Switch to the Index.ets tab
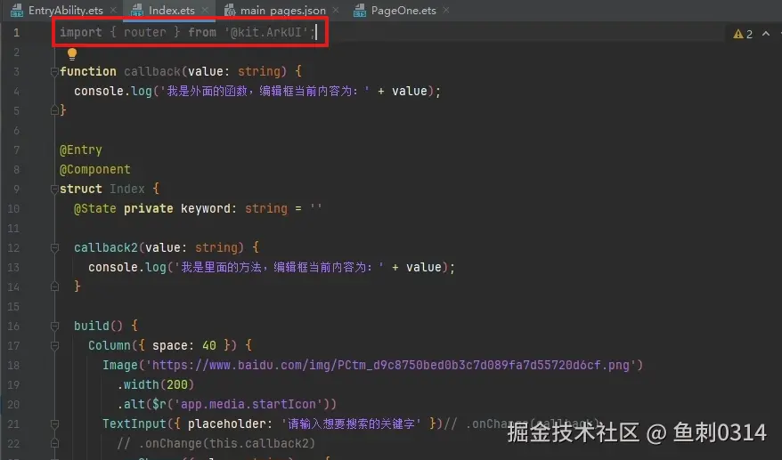Image resolution: width=782 pixels, height=460 pixels. 171,11
